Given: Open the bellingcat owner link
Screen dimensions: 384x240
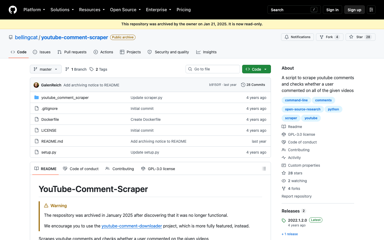Looking at the screenshot, I should coord(26,37).
